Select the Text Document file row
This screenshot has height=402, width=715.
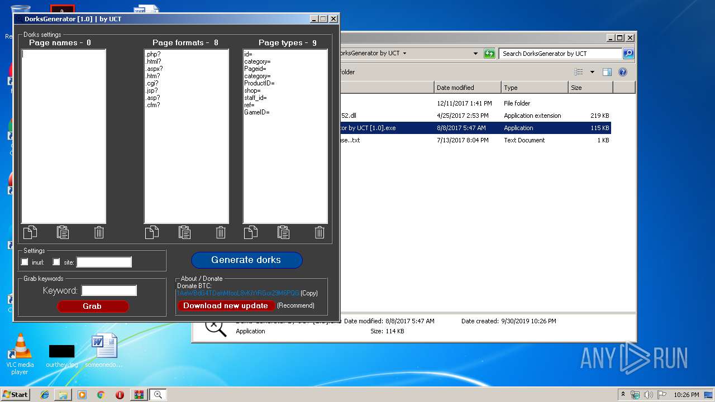[x=475, y=140]
